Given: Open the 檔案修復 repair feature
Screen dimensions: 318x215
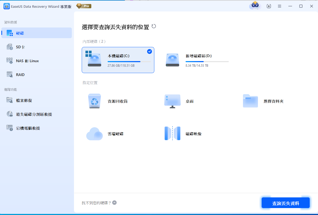Looking at the screenshot, I should coord(23,100).
